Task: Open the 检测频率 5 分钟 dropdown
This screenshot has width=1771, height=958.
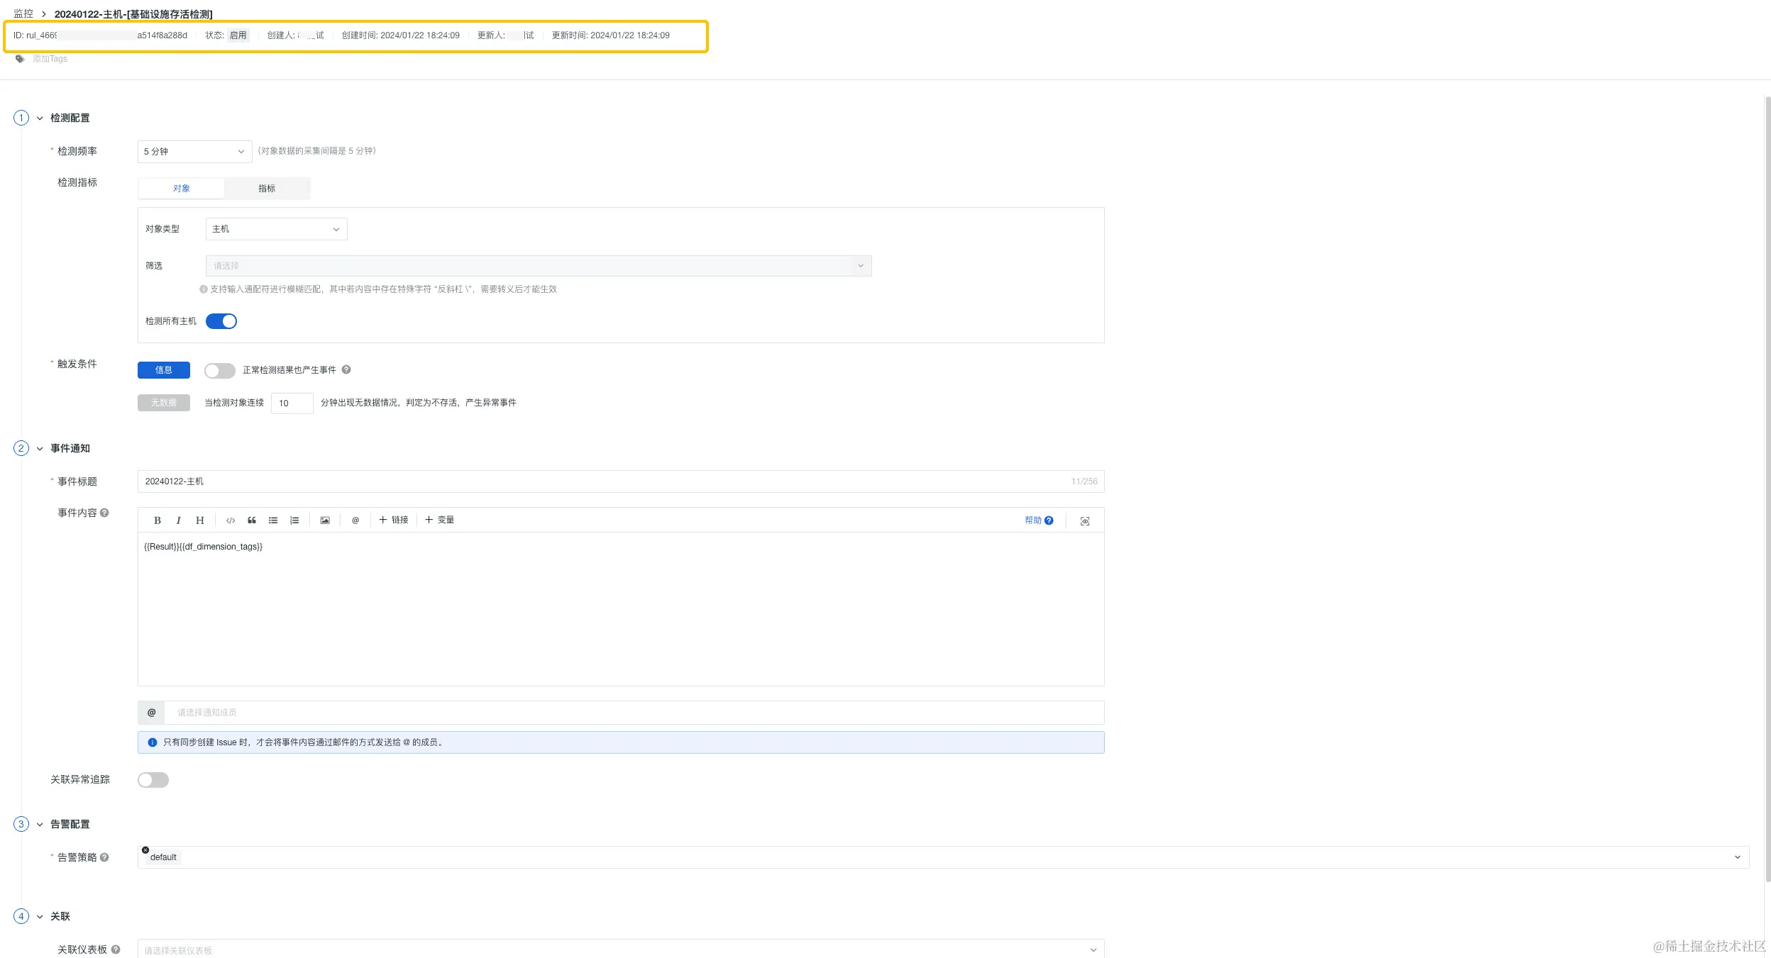Action: pos(194,152)
